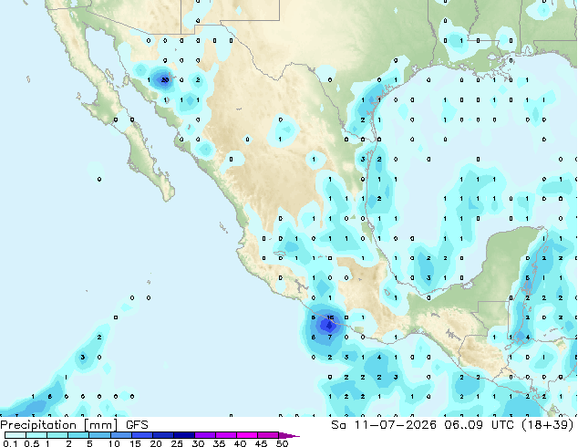The height and width of the screenshot is (447, 578).
Task: Click the '30' legend scale label
Action: click(x=198, y=443)
